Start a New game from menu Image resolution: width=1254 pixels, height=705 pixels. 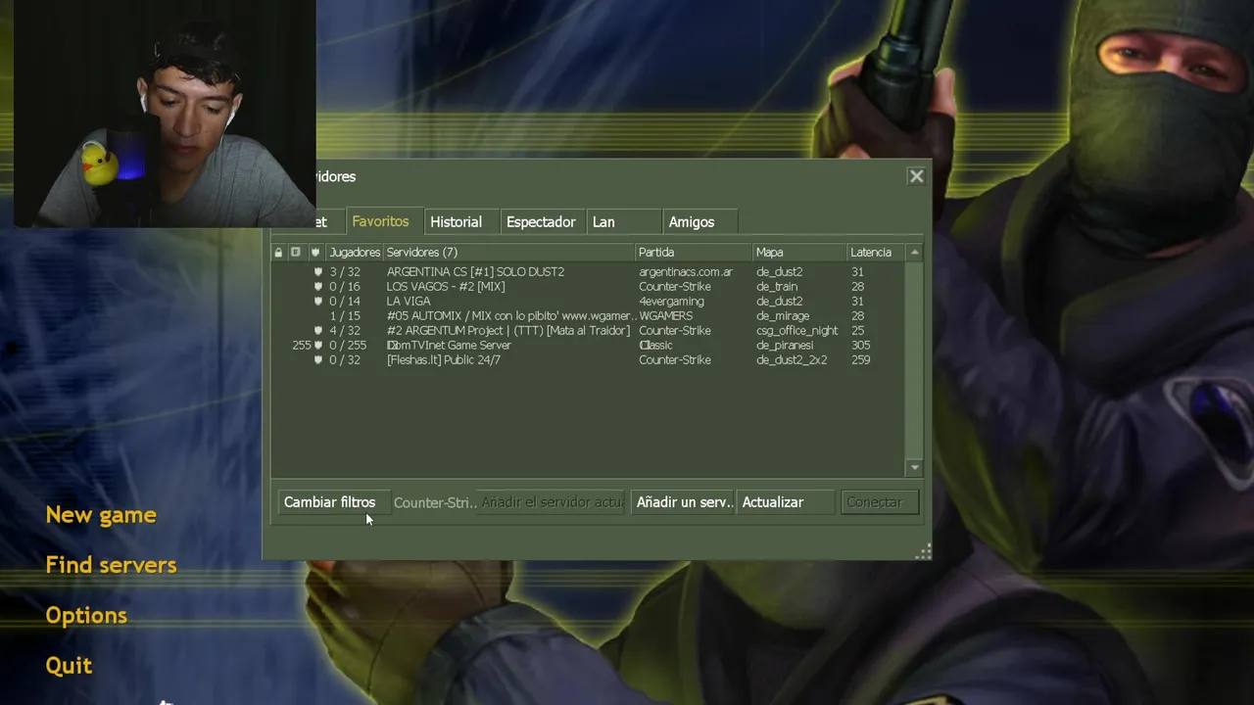pos(101,515)
